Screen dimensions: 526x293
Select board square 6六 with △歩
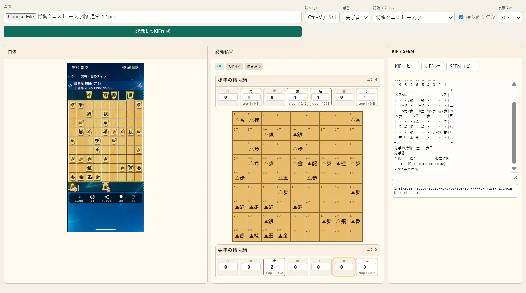(283, 191)
